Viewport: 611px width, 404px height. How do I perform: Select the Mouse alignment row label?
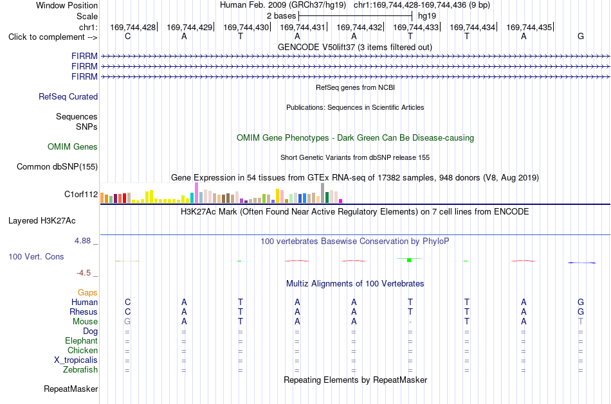[85, 322]
